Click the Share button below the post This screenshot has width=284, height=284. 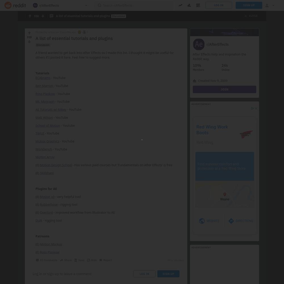coord(66,260)
